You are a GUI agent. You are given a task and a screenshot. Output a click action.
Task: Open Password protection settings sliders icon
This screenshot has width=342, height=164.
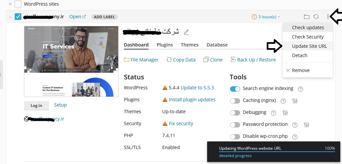(x=306, y=125)
